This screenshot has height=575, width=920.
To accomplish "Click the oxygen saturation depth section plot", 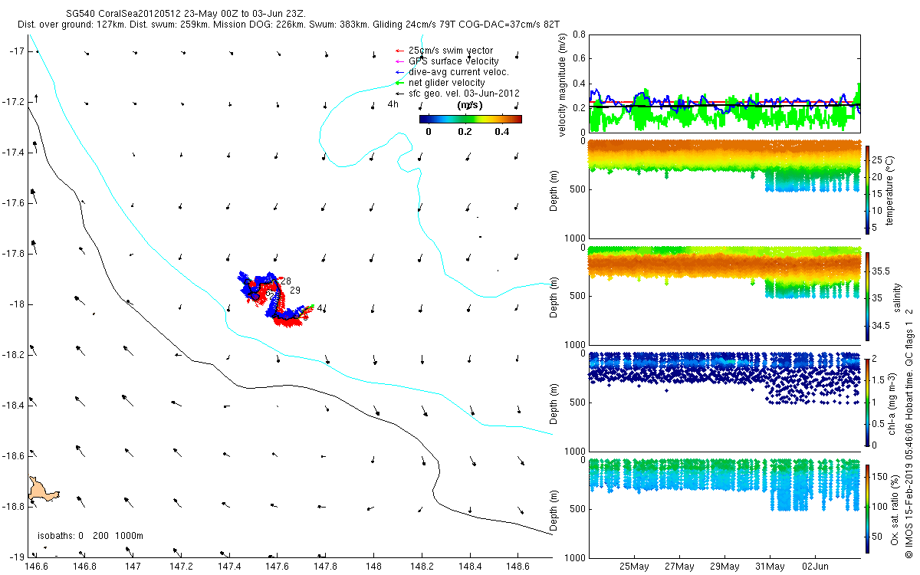I will click(x=724, y=508).
